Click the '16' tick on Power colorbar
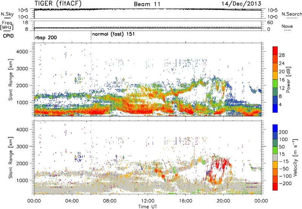Image resolution: width=302 pixels, height=209 pixels. point(282,80)
